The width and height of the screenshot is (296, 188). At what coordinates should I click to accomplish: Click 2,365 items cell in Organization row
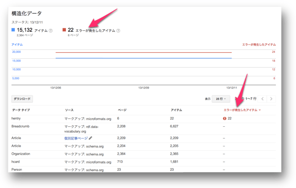tap(174, 154)
